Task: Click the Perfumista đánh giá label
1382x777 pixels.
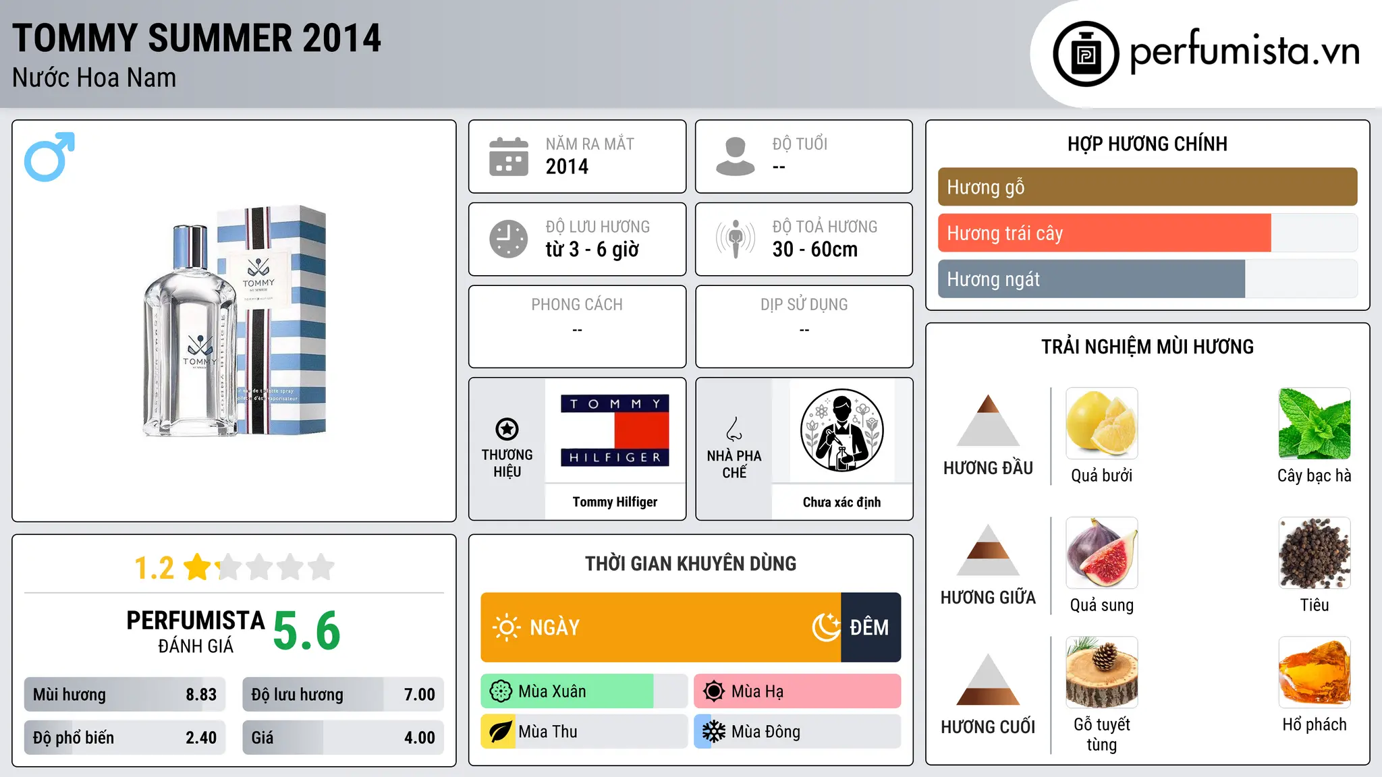Action: [196, 631]
